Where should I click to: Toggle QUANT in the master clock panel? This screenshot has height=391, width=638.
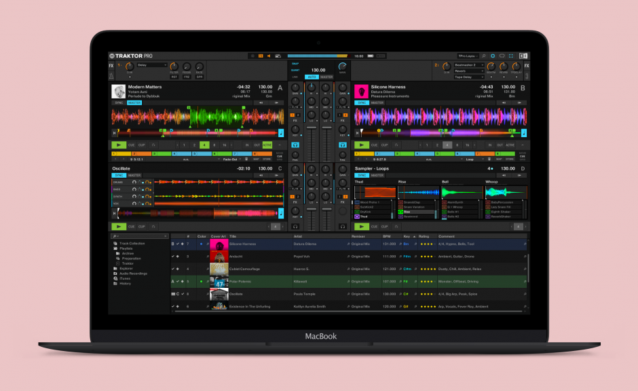[x=296, y=70]
